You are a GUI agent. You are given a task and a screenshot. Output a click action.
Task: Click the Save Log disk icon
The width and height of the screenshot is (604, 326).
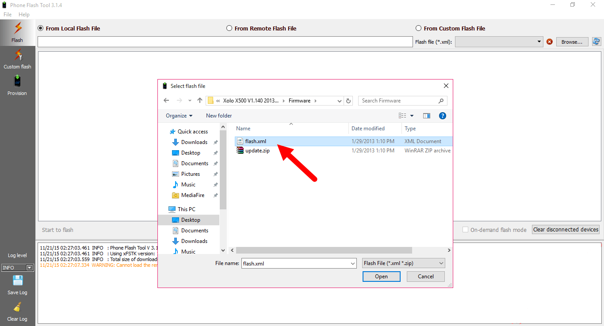point(18,281)
